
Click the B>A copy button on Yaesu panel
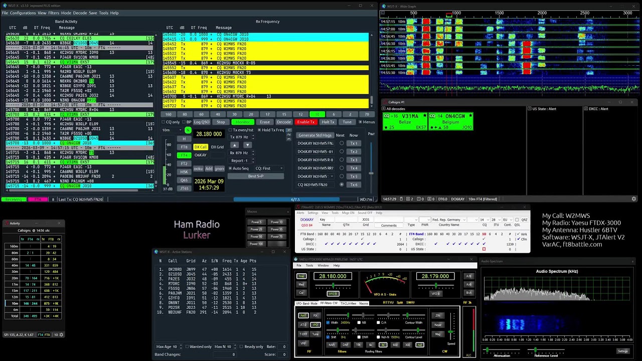click(x=468, y=292)
